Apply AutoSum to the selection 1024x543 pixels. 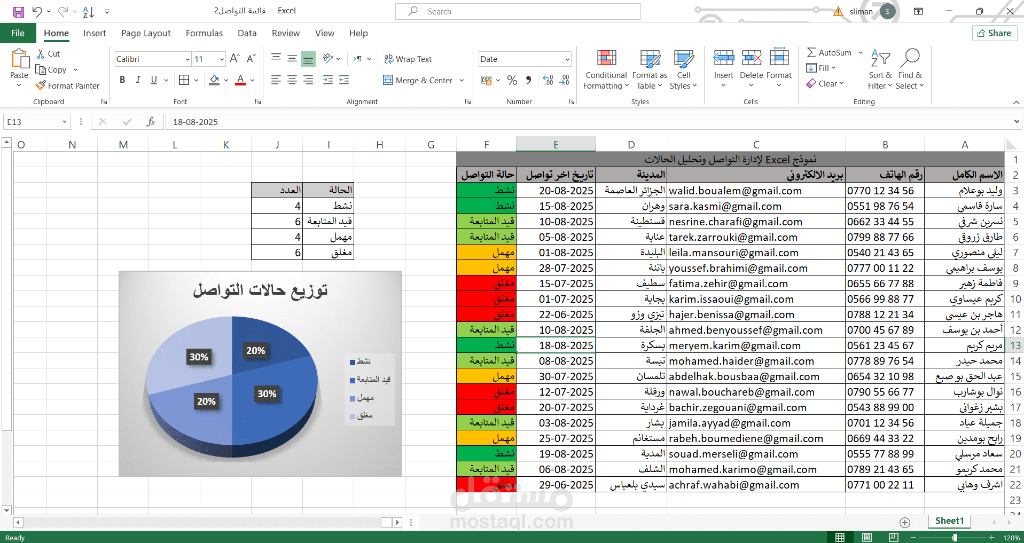tap(830, 52)
